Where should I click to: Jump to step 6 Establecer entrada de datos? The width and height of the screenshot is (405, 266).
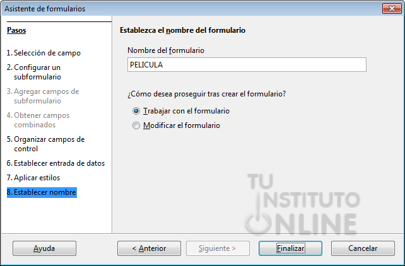56,163
